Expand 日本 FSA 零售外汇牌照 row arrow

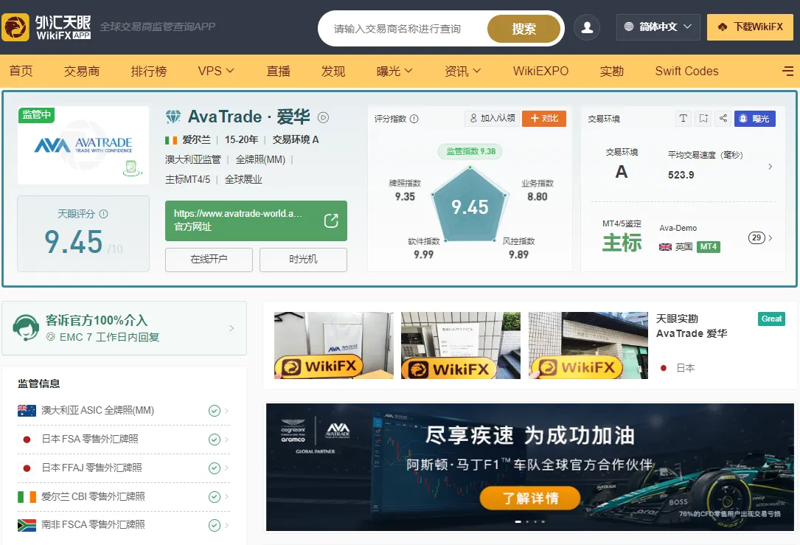click(226, 440)
